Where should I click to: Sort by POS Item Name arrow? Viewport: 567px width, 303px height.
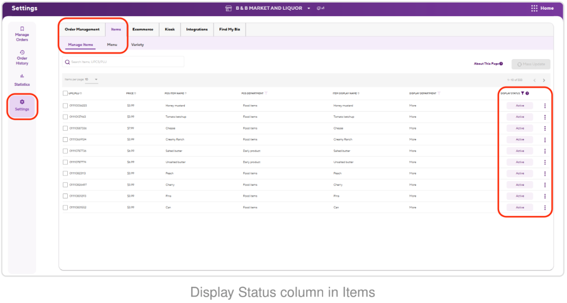[186, 93]
